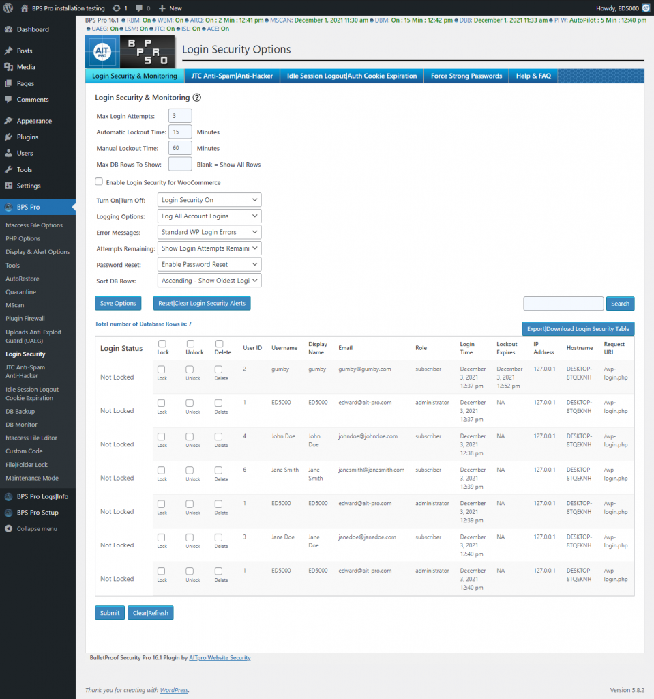
Task: Enable Login Security for WooCommerce
Action: [x=98, y=182]
